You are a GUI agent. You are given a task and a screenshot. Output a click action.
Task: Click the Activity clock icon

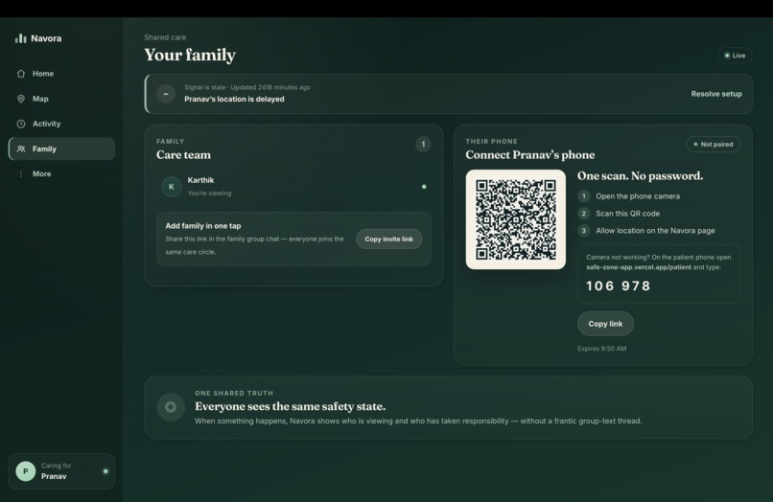(21, 124)
